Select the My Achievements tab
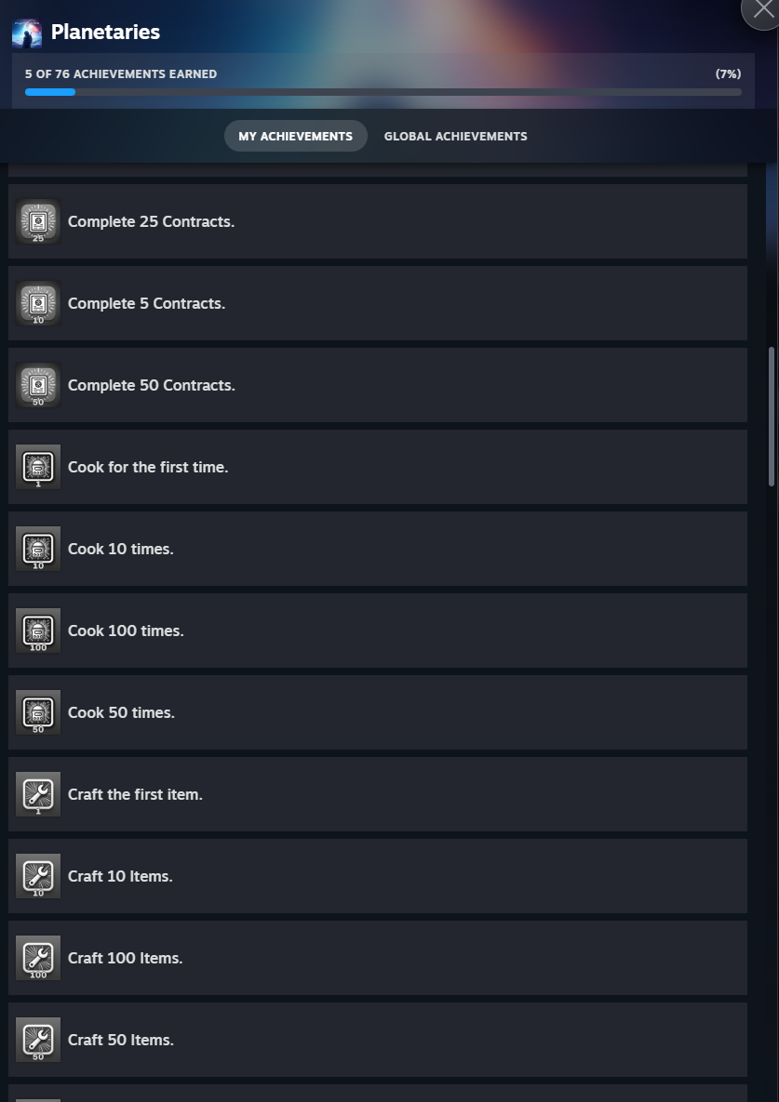 tap(295, 136)
